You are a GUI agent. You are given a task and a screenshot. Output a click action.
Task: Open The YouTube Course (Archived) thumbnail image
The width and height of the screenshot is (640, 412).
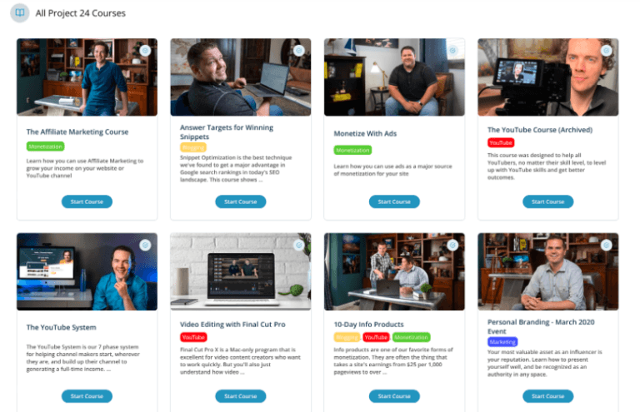coord(548,77)
